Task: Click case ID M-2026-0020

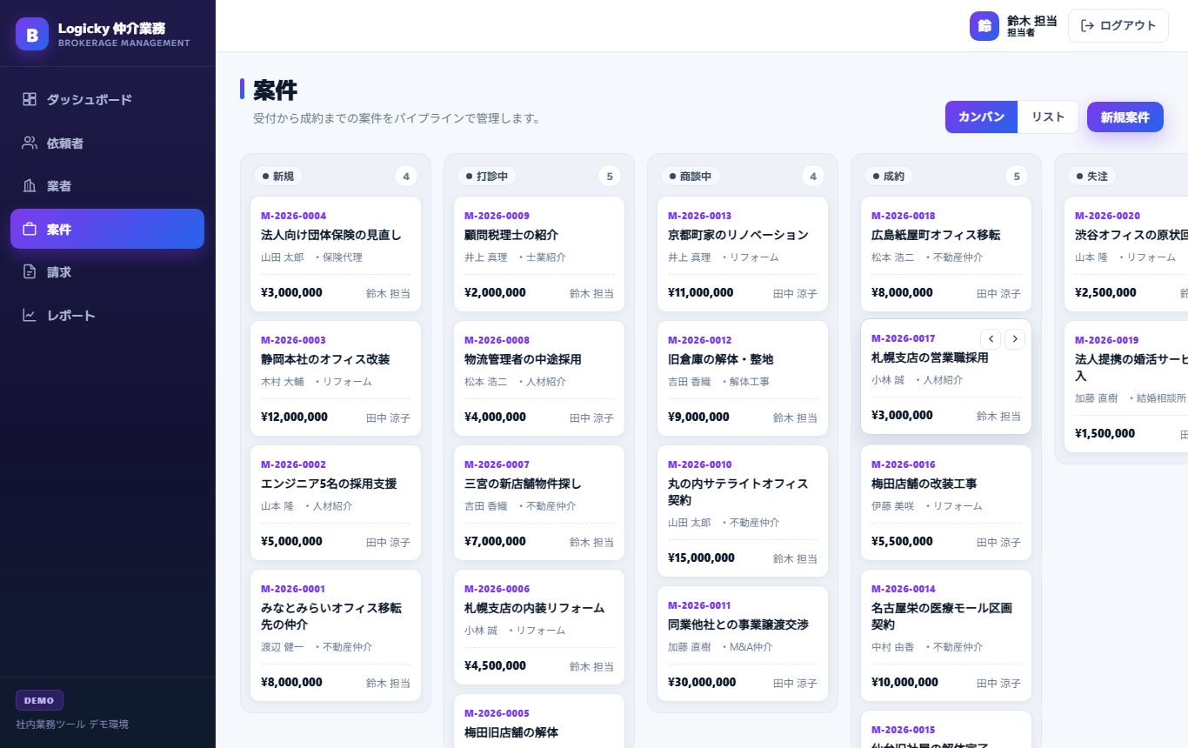Action: click(x=1107, y=216)
